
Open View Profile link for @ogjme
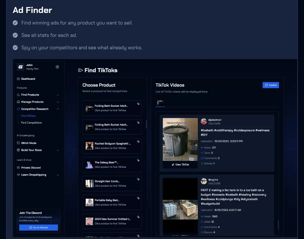(214, 183)
